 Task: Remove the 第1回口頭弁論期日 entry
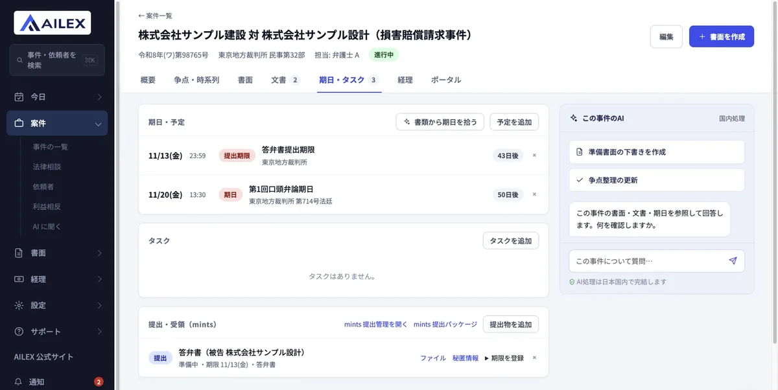coord(534,194)
